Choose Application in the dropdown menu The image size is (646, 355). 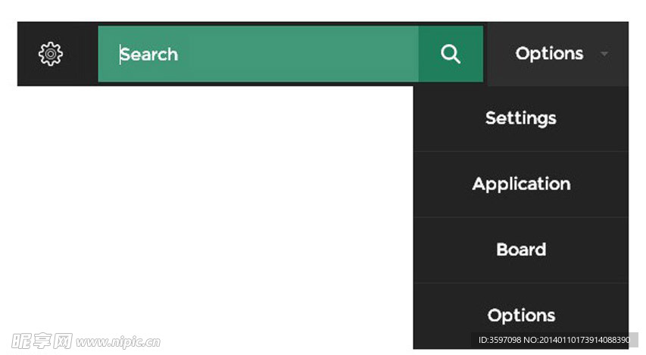521,184
